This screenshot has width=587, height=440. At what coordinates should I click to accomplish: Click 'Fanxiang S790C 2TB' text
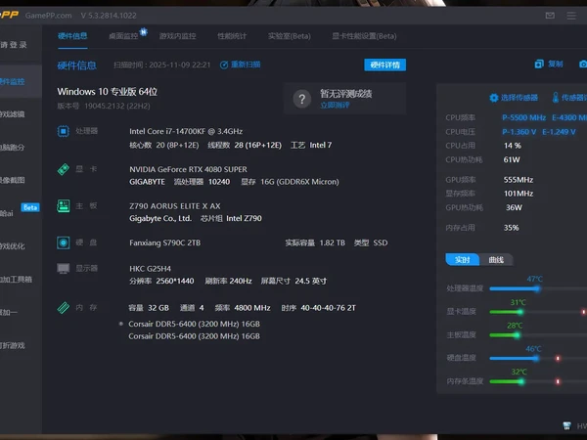tap(165, 242)
